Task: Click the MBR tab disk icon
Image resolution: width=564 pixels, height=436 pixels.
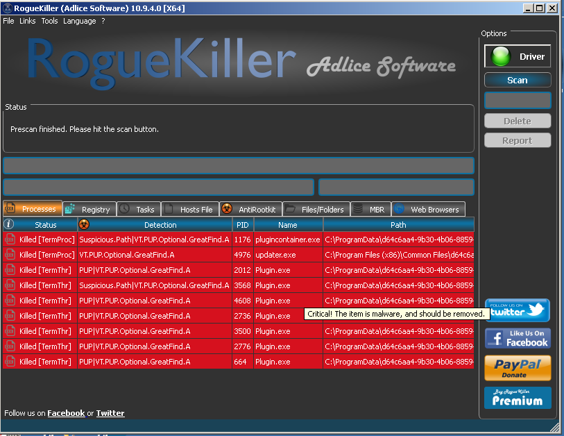Action: pyautogui.click(x=358, y=208)
